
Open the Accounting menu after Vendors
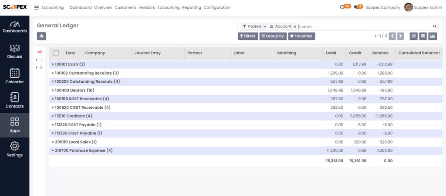(x=169, y=8)
